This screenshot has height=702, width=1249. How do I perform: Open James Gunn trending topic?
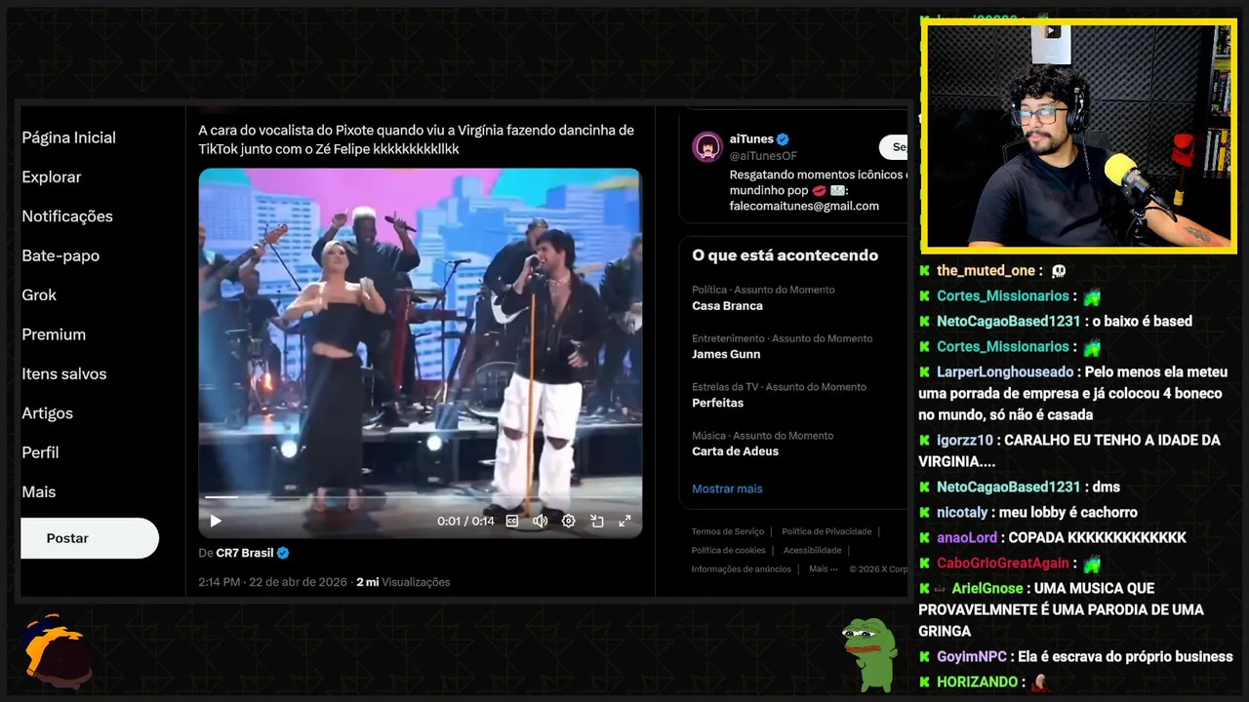(x=726, y=354)
